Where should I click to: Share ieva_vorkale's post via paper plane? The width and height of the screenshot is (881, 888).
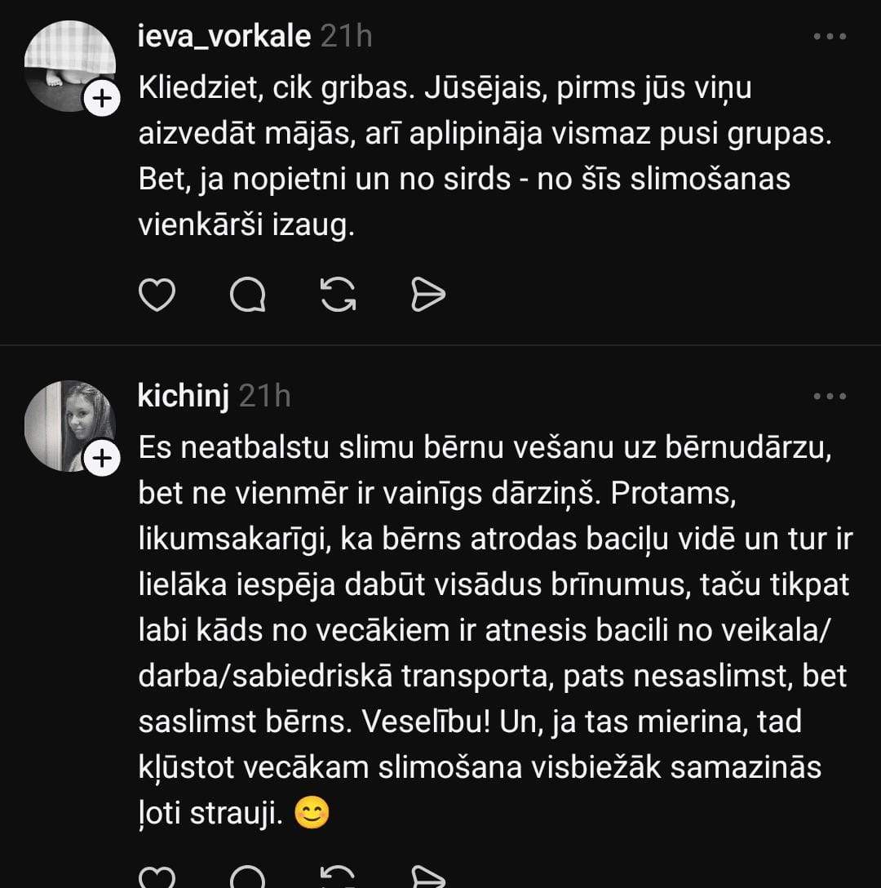coord(427,295)
